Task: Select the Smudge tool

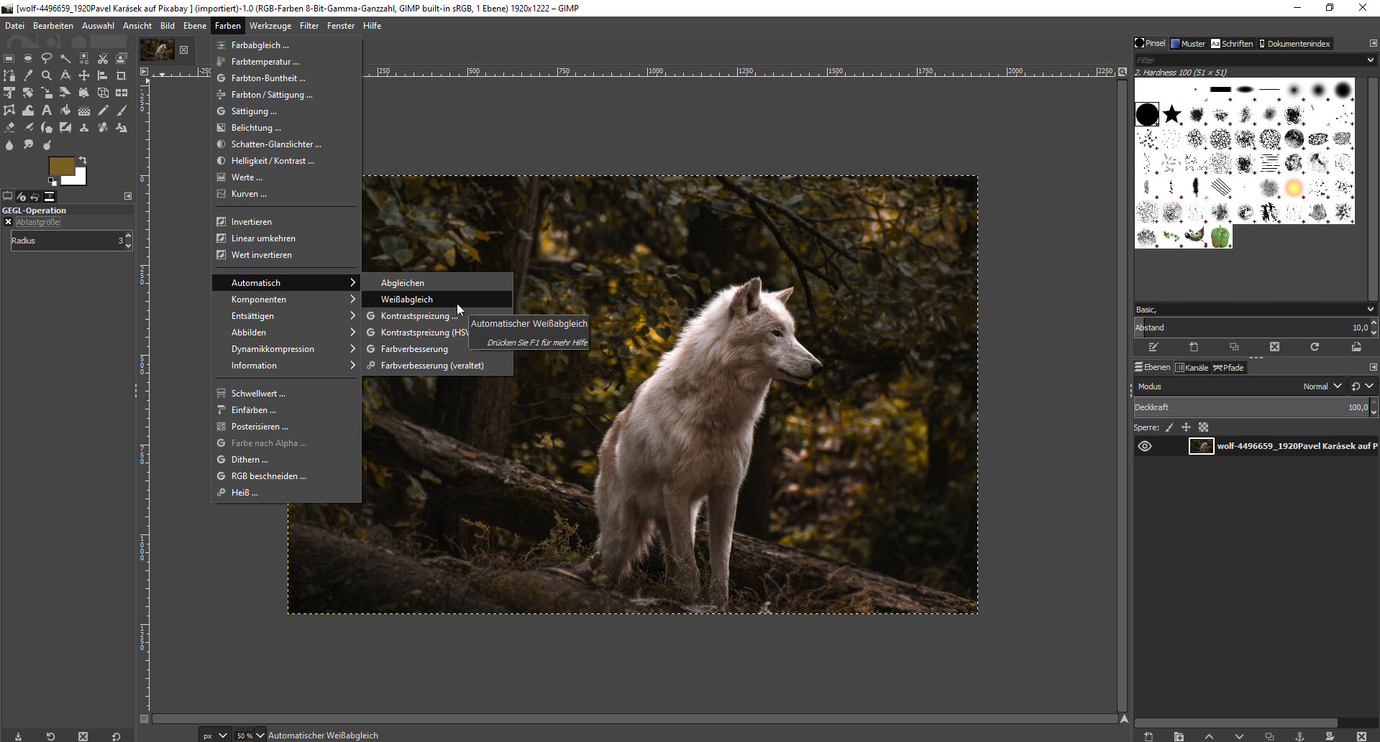Action: (28, 144)
